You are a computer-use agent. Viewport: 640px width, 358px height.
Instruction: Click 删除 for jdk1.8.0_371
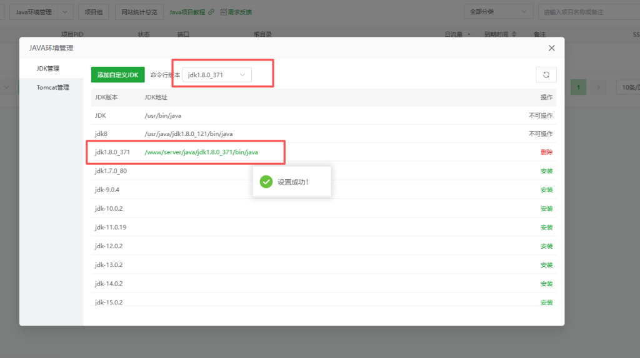(x=546, y=152)
